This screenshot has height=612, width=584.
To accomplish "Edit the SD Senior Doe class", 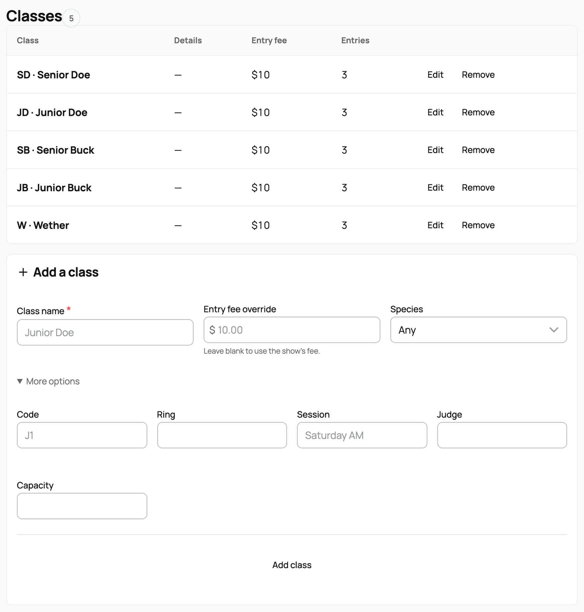I will click(435, 75).
